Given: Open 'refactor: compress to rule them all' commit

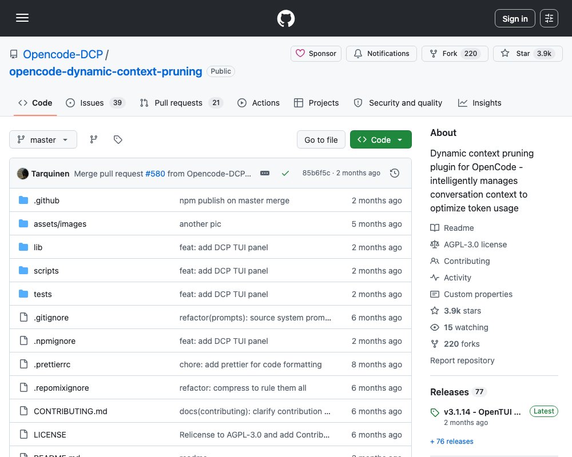Looking at the screenshot, I should 243,388.
